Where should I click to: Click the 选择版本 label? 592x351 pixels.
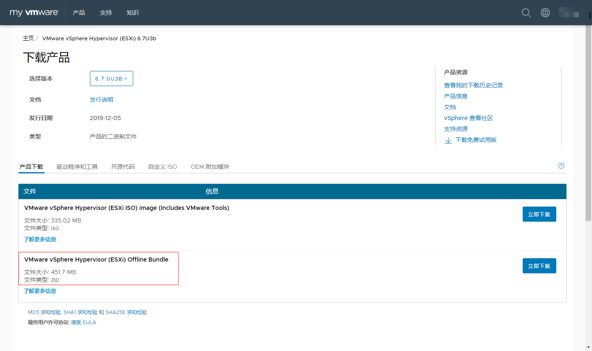click(41, 79)
